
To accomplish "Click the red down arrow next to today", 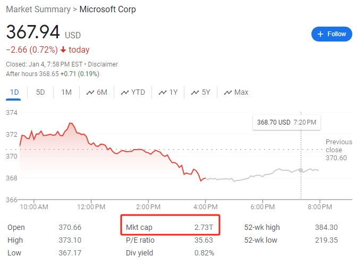I will point(63,50).
